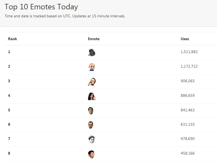Select the 1,511,882 uses count
The width and height of the screenshot is (217, 162).
point(189,52)
